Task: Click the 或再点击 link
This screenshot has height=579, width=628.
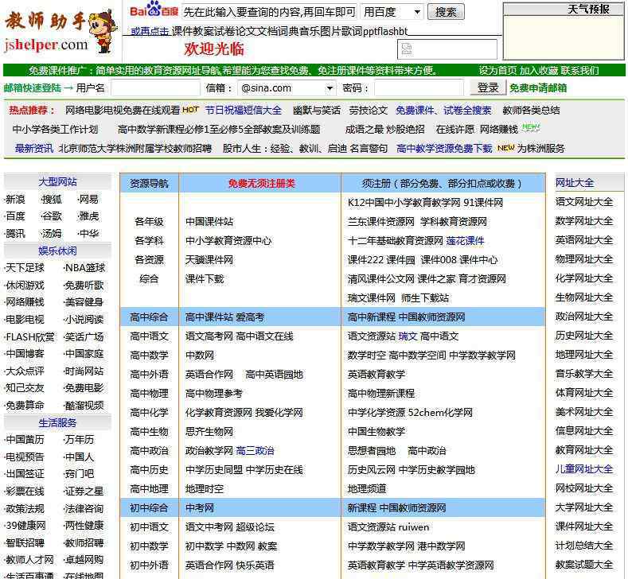Action: pos(150,31)
